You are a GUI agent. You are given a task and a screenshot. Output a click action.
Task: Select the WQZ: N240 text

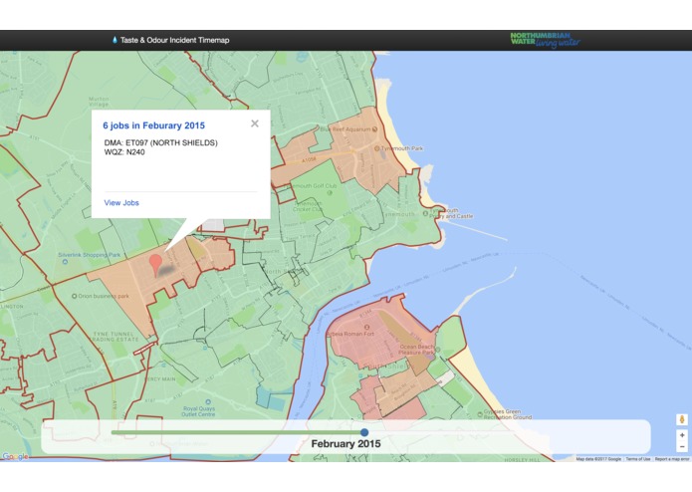click(x=124, y=152)
